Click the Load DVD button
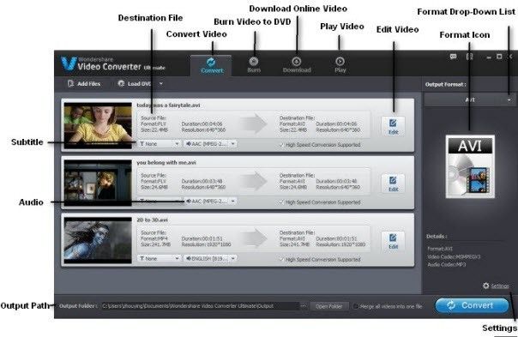This screenshot has width=518, height=337. pyautogui.click(x=135, y=83)
